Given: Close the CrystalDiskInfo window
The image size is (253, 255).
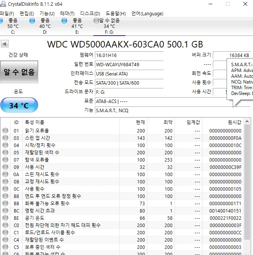Looking at the screenshot, I should (245, 4).
